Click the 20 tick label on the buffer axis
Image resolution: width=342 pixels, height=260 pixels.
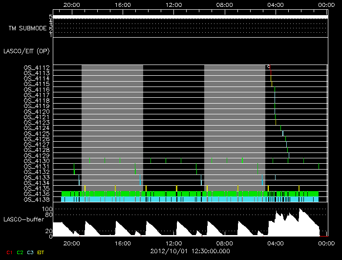click(x=49, y=231)
